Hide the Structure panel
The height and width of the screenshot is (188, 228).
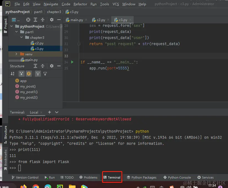59,66
